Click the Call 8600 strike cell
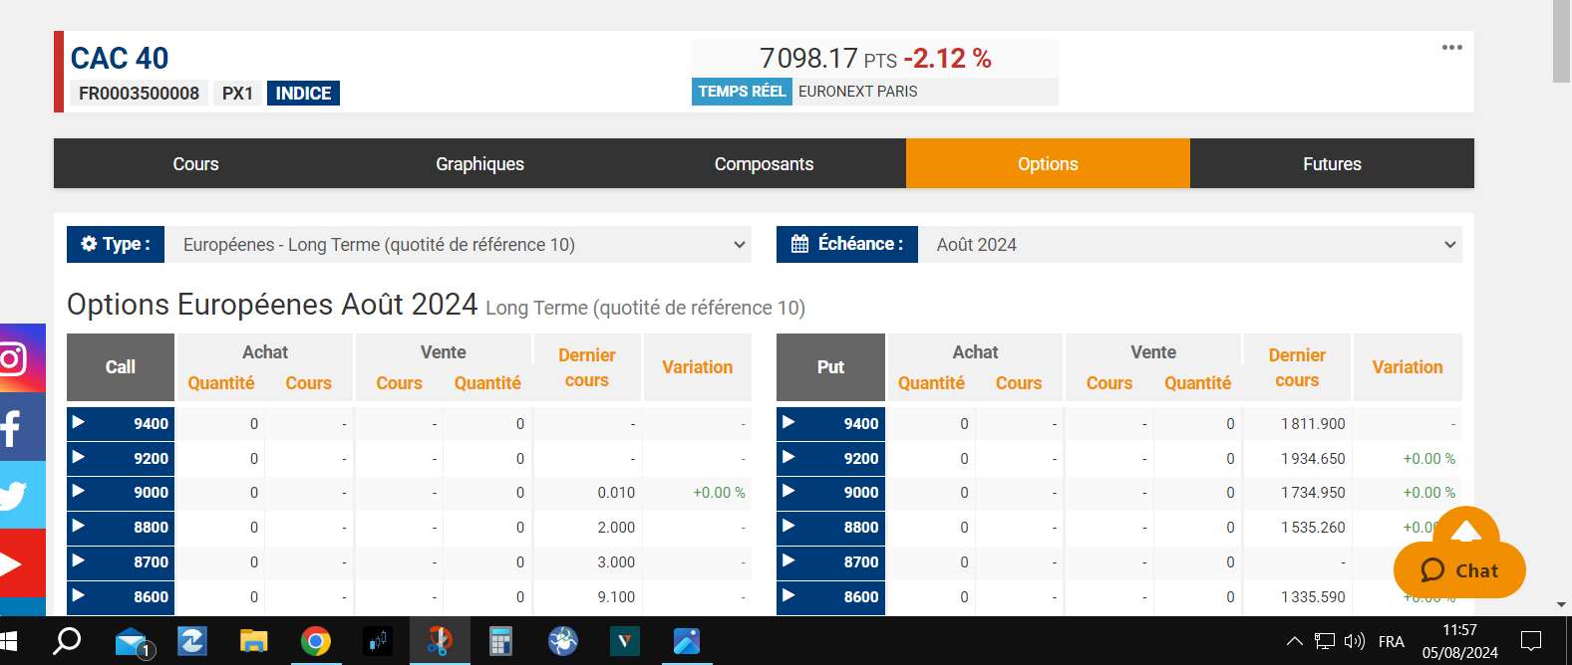 [x=121, y=596]
